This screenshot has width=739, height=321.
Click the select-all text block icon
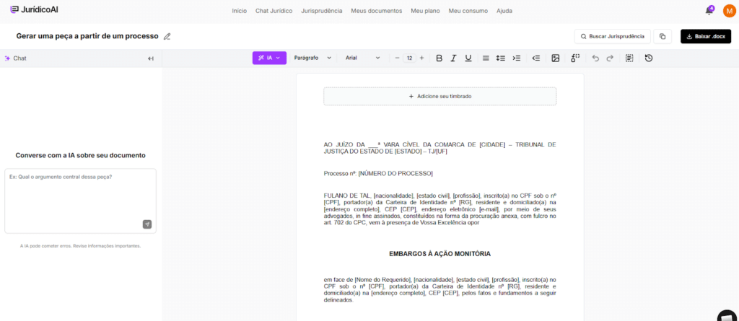click(x=629, y=58)
